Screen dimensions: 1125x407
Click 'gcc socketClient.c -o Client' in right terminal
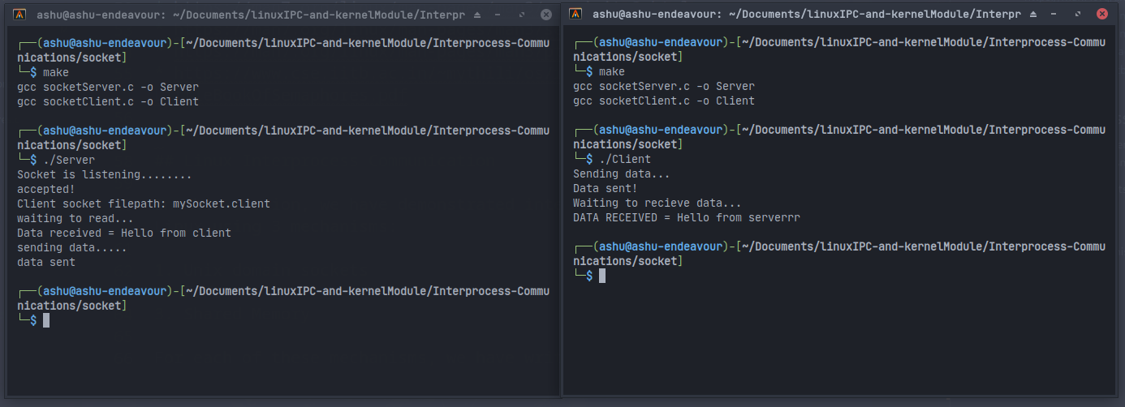tap(664, 101)
